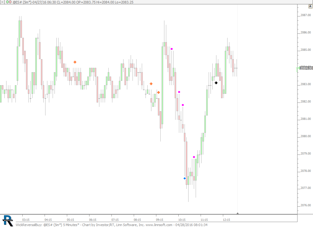The height and width of the screenshot is (227, 313).
Task: Click the pink circle icon in the title bar
Action: coord(10,2)
